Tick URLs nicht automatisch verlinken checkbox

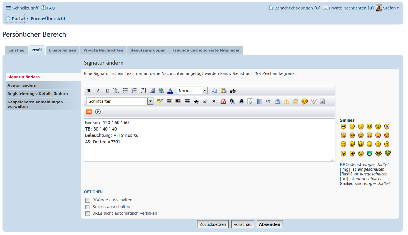88,214
